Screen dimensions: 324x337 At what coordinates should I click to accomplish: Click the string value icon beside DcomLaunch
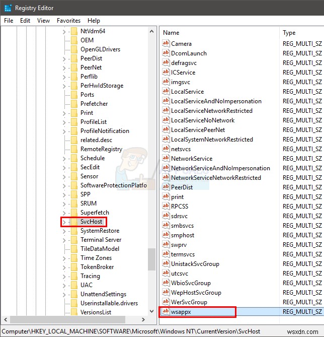(x=166, y=53)
